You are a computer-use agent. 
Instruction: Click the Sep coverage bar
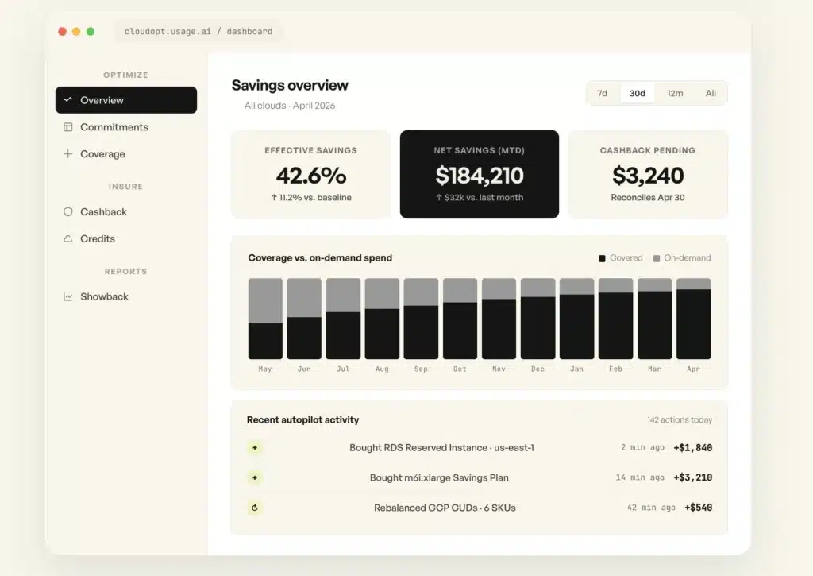(x=421, y=319)
